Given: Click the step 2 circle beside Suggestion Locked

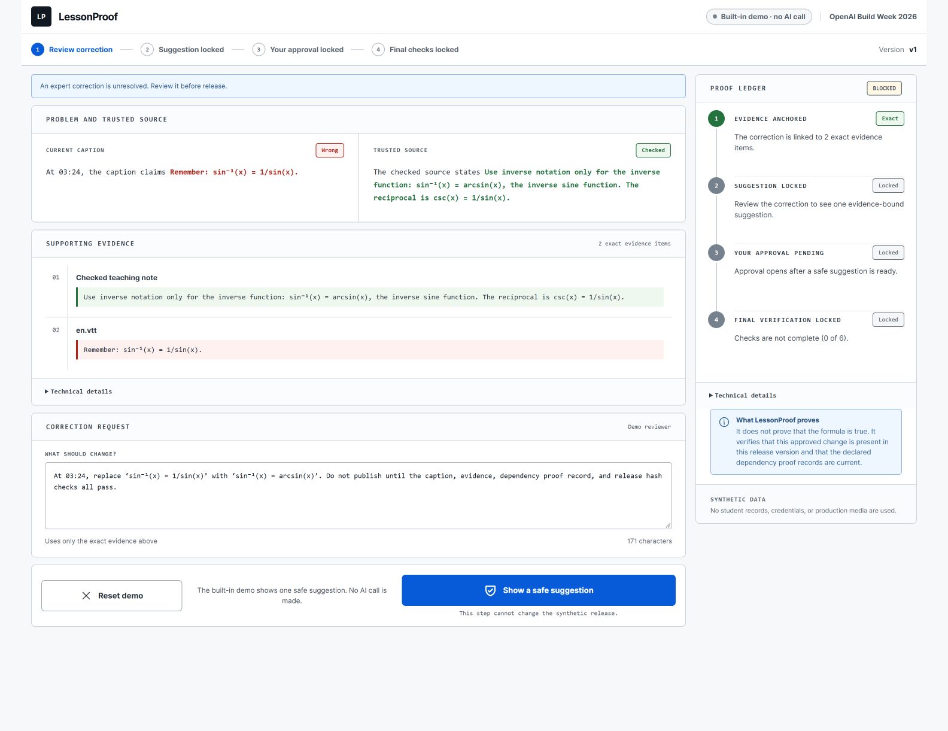Looking at the screenshot, I should 716,186.
